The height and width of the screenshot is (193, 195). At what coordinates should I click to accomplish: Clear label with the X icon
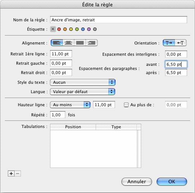click(x=53, y=29)
